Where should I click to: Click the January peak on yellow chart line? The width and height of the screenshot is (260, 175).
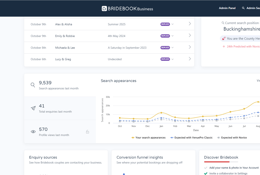pos(161,113)
